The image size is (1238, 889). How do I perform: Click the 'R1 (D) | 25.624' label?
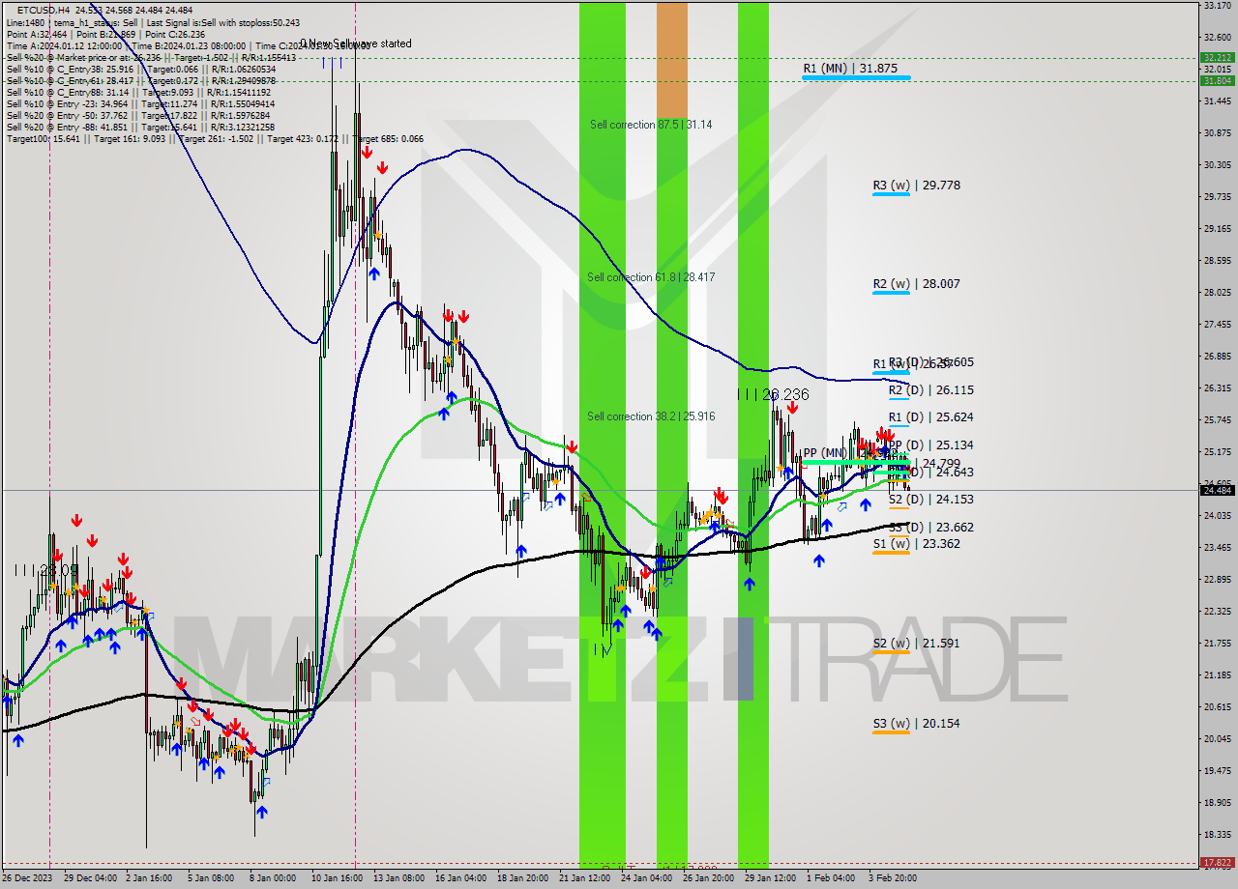coord(930,417)
